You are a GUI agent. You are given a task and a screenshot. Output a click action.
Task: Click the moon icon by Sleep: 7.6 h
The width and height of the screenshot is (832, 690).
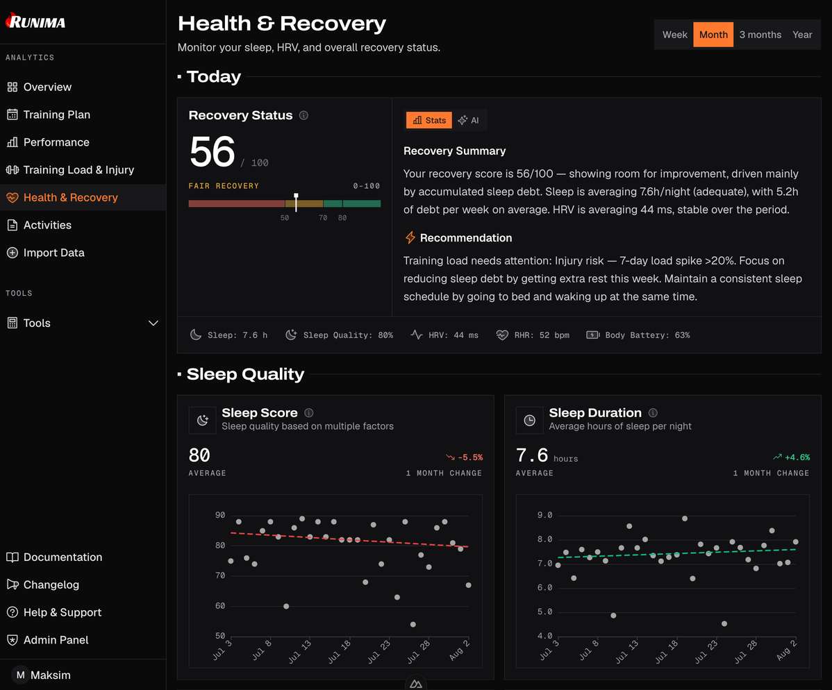(x=196, y=335)
